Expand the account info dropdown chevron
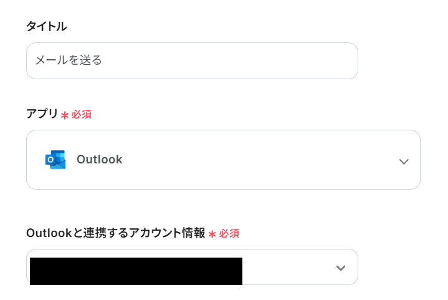This screenshot has width=448, height=300. coord(340,268)
